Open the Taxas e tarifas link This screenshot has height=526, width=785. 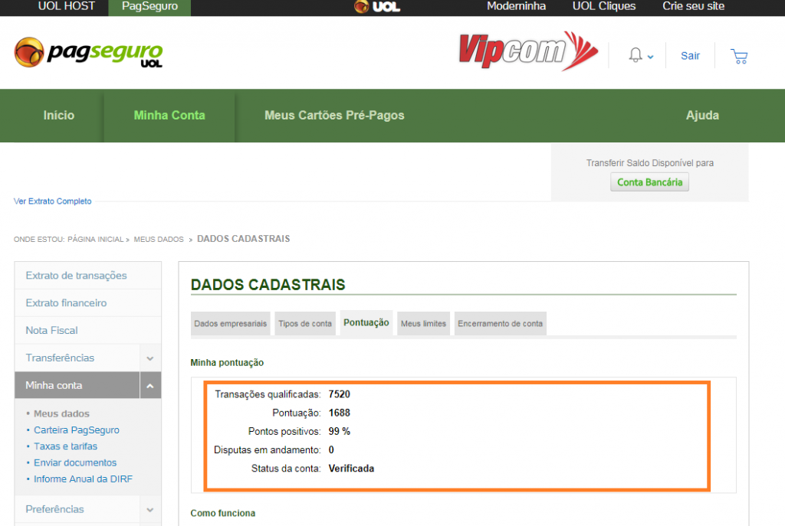[x=66, y=446]
